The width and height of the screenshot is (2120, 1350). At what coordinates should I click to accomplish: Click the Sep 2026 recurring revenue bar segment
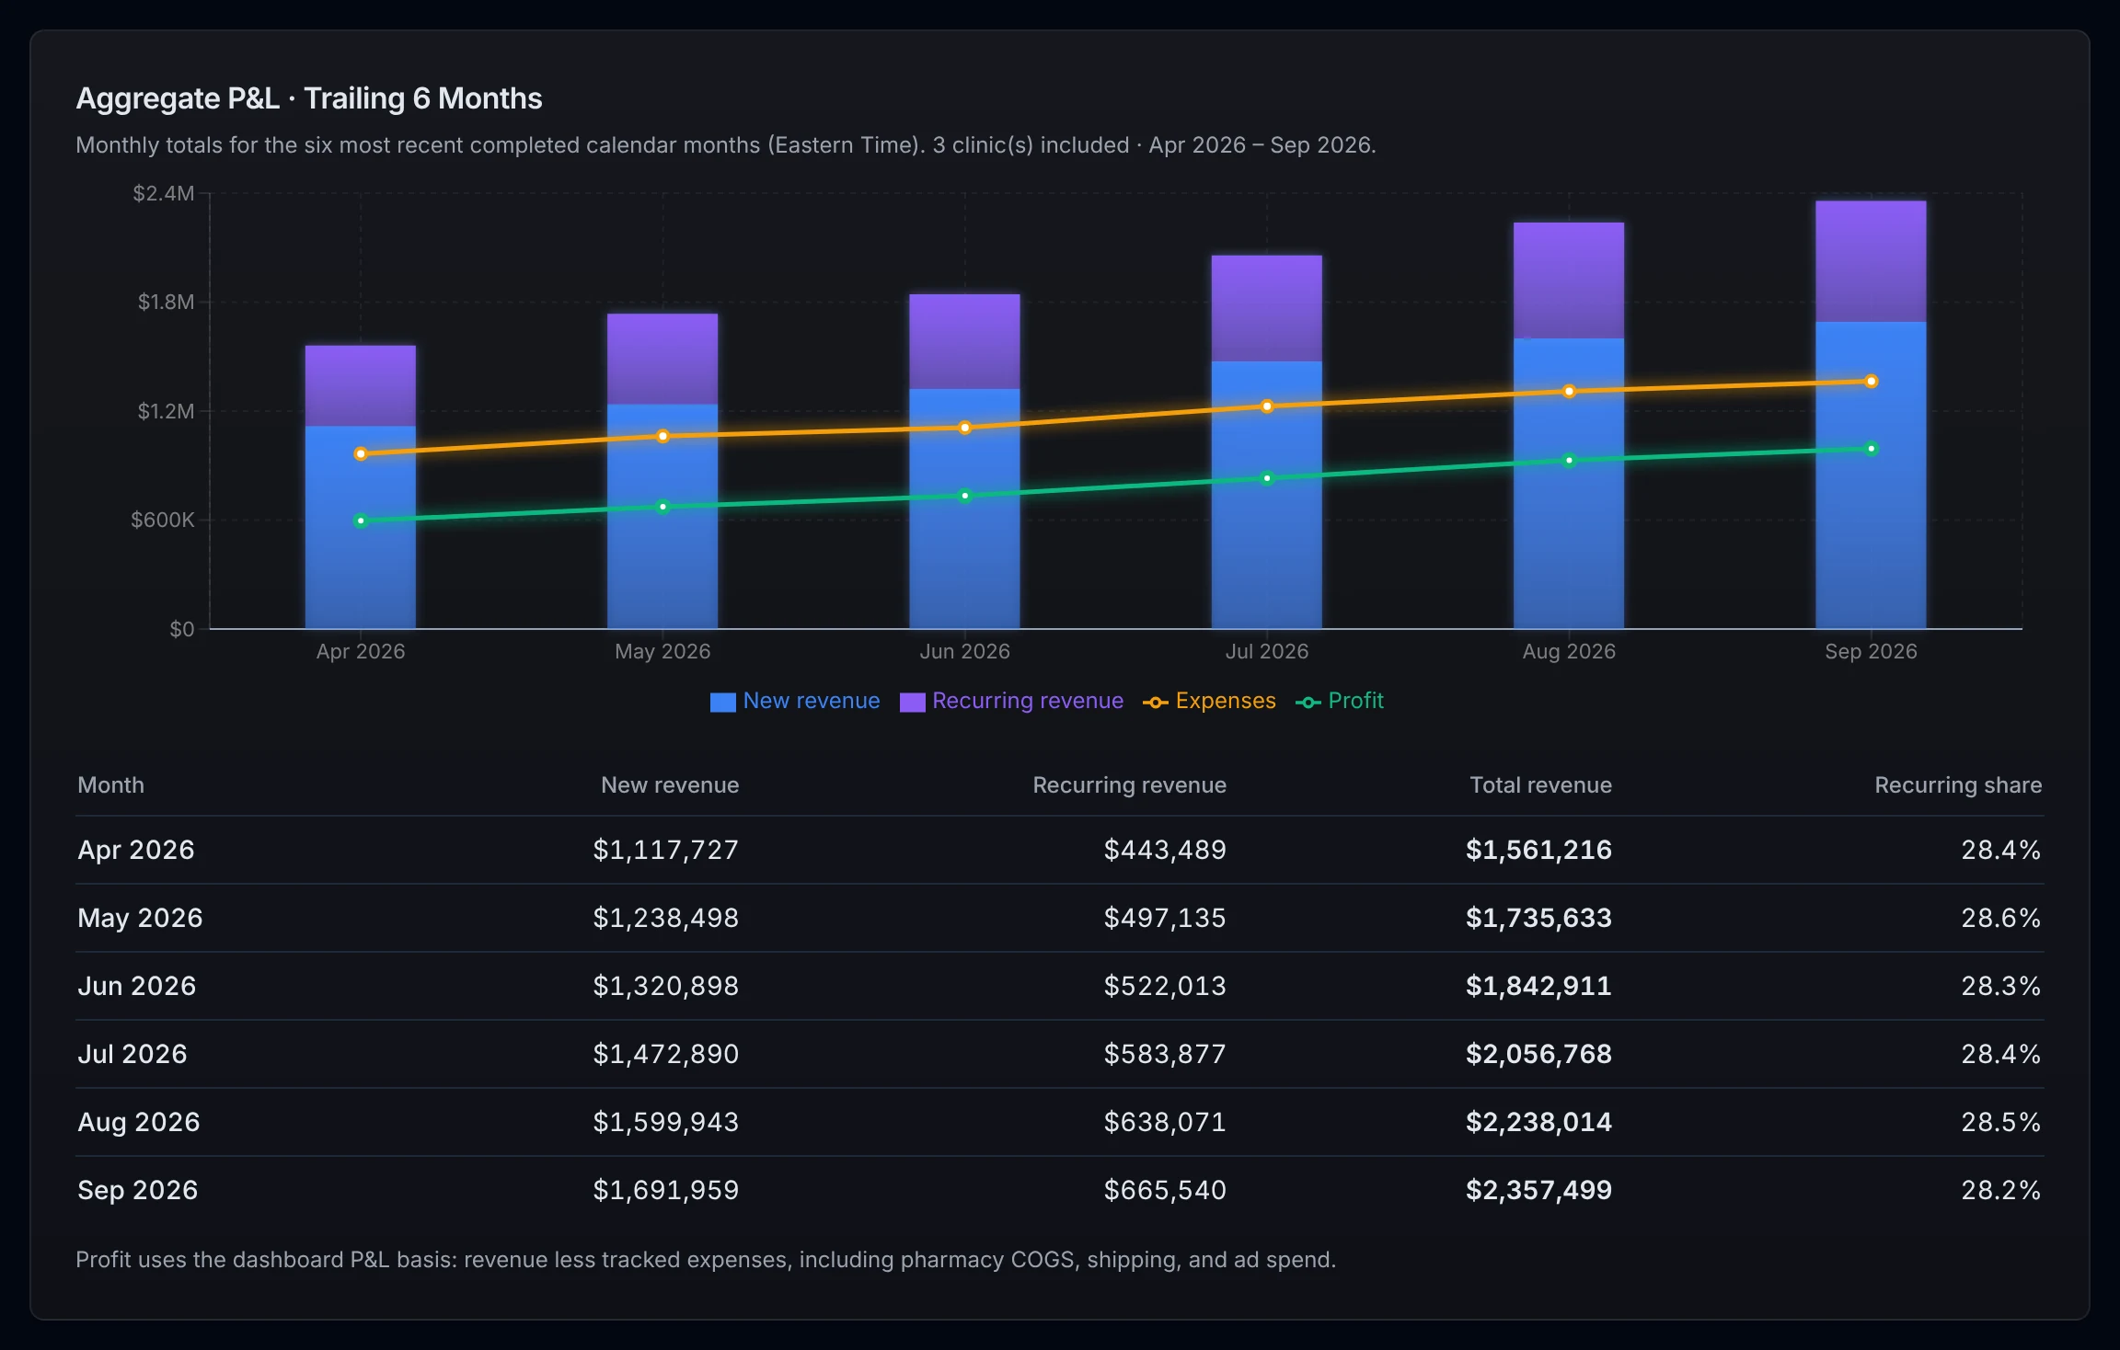[1871, 261]
